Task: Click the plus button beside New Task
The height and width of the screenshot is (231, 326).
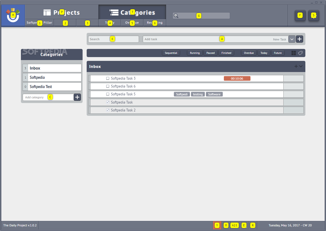Action: 299,39
